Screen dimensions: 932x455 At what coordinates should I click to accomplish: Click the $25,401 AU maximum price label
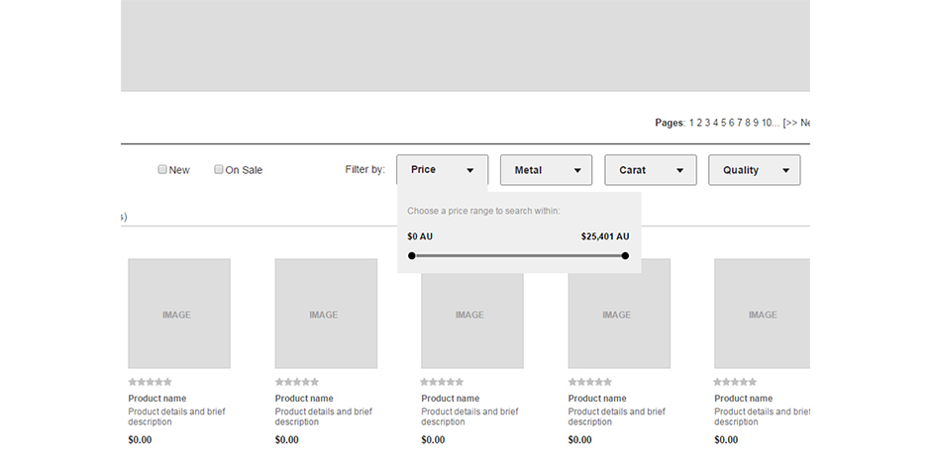pos(605,236)
